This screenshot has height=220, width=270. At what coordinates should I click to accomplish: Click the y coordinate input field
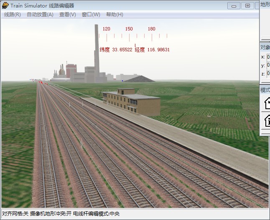(x=268, y=65)
